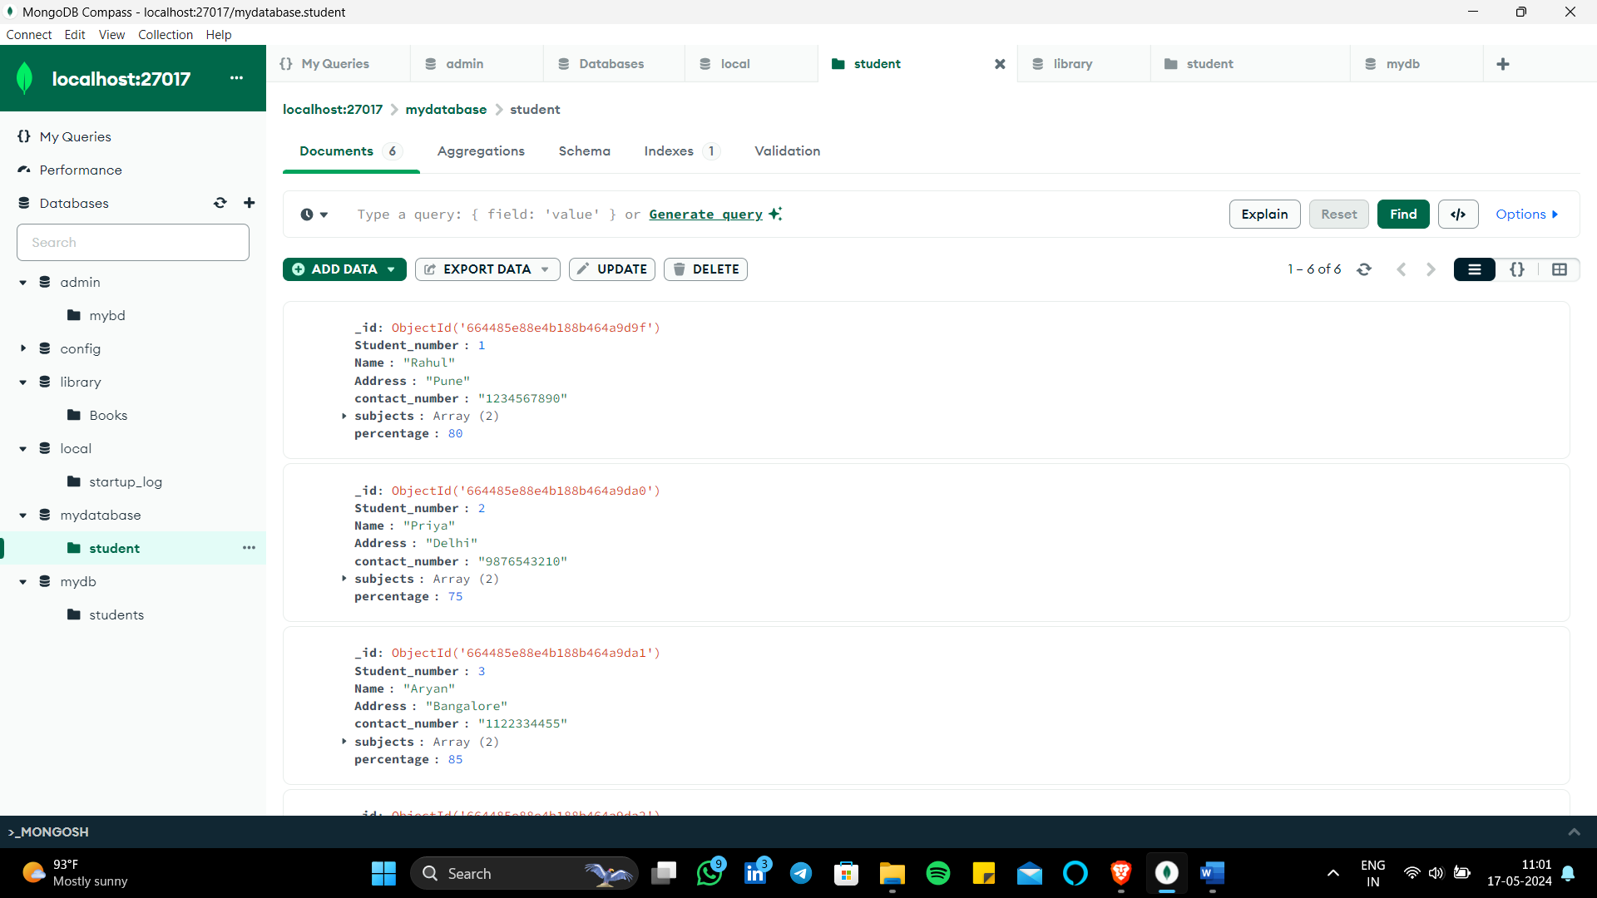Open a new tab with plus icon
The height and width of the screenshot is (898, 1597).
[1503, 64]
